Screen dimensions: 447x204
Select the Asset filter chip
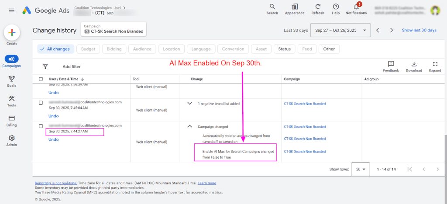[x=261, y=49]
